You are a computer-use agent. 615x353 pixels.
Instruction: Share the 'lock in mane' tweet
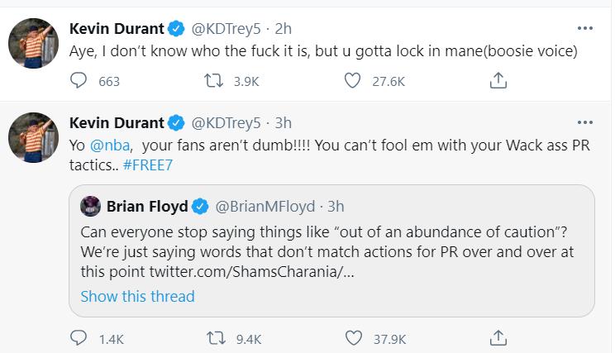point(498,80)
